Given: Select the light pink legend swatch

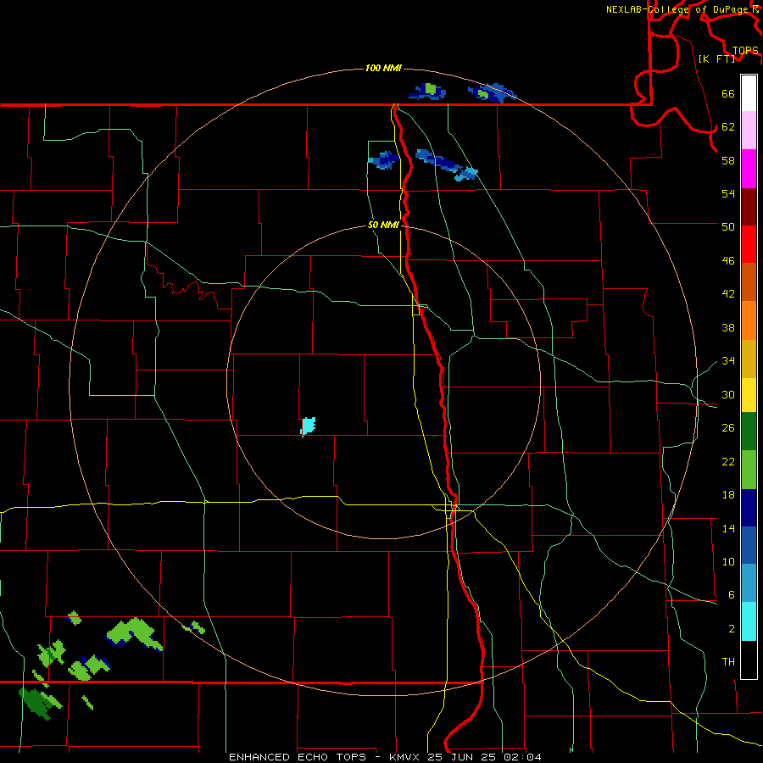Looking at the screenshot, I should point(749,131).
